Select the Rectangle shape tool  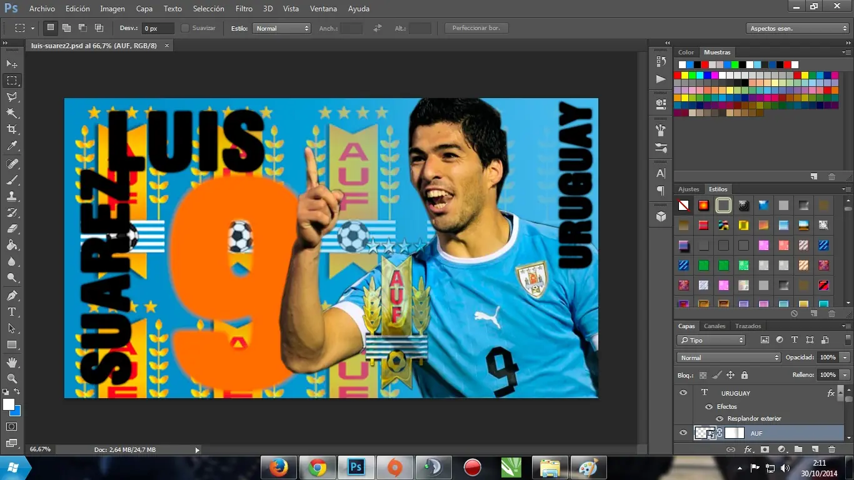tap(12, 344)
